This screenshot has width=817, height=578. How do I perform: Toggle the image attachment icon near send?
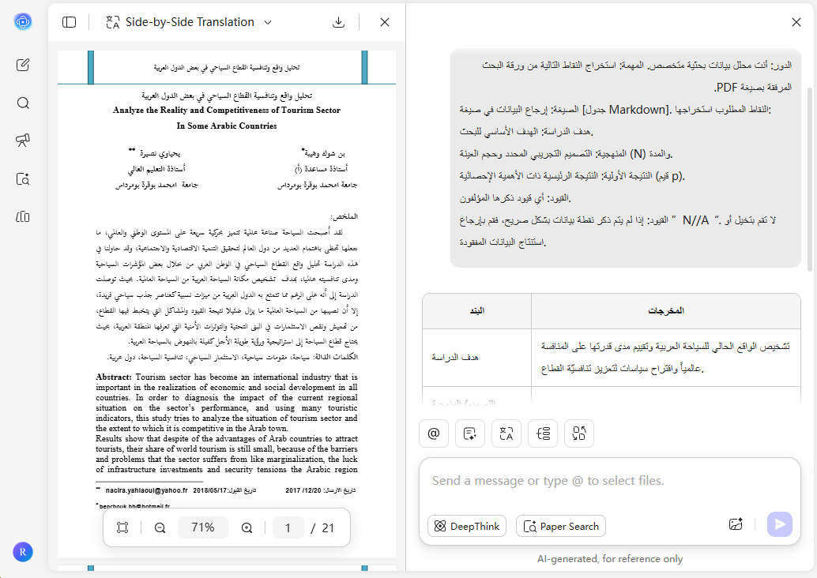point(736,524)
